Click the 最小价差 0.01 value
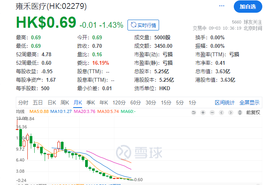275x185 pixels. (107, 88)
